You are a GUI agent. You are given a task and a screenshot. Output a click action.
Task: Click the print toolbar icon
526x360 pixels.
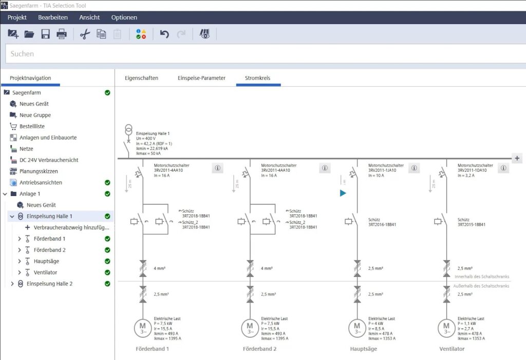(62, 34)
